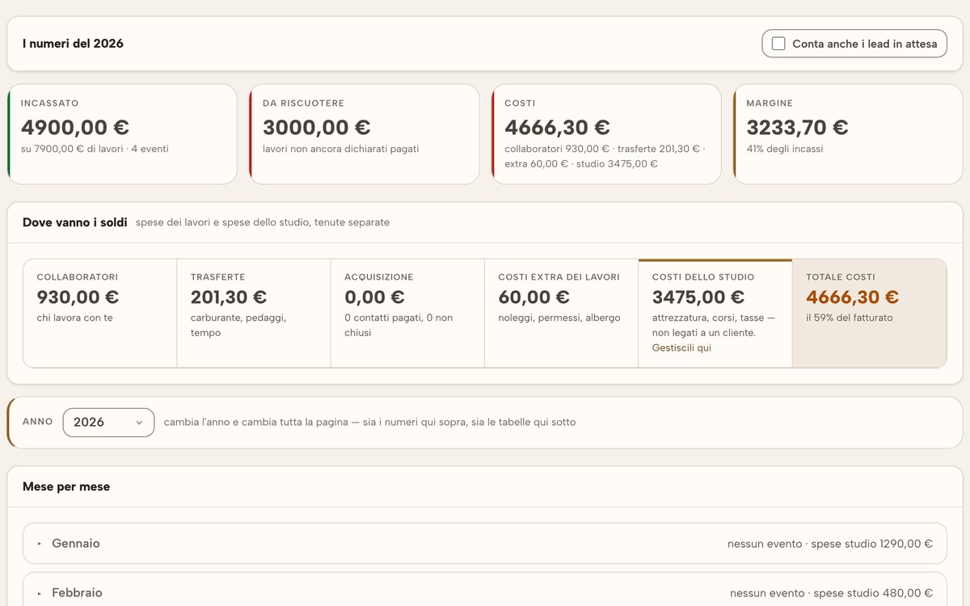
Task: Click '0 contatti pagati, 0 non chiusi' caption
Action: [399, 325]
